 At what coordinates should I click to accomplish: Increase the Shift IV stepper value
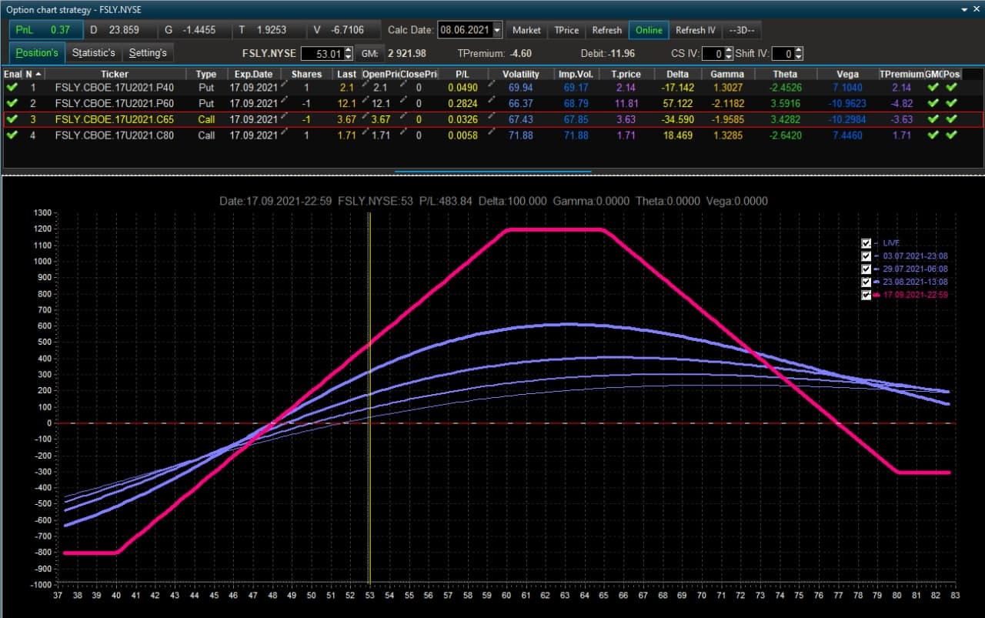(798, 50)
